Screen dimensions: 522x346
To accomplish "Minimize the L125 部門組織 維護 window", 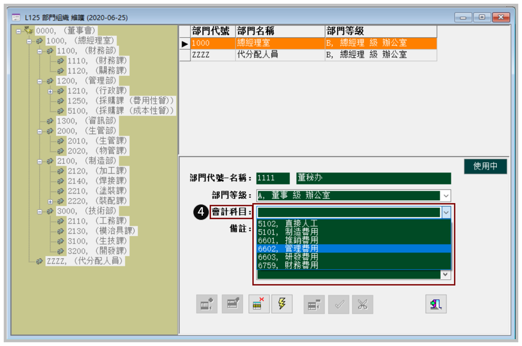I will tap(463, 17).
